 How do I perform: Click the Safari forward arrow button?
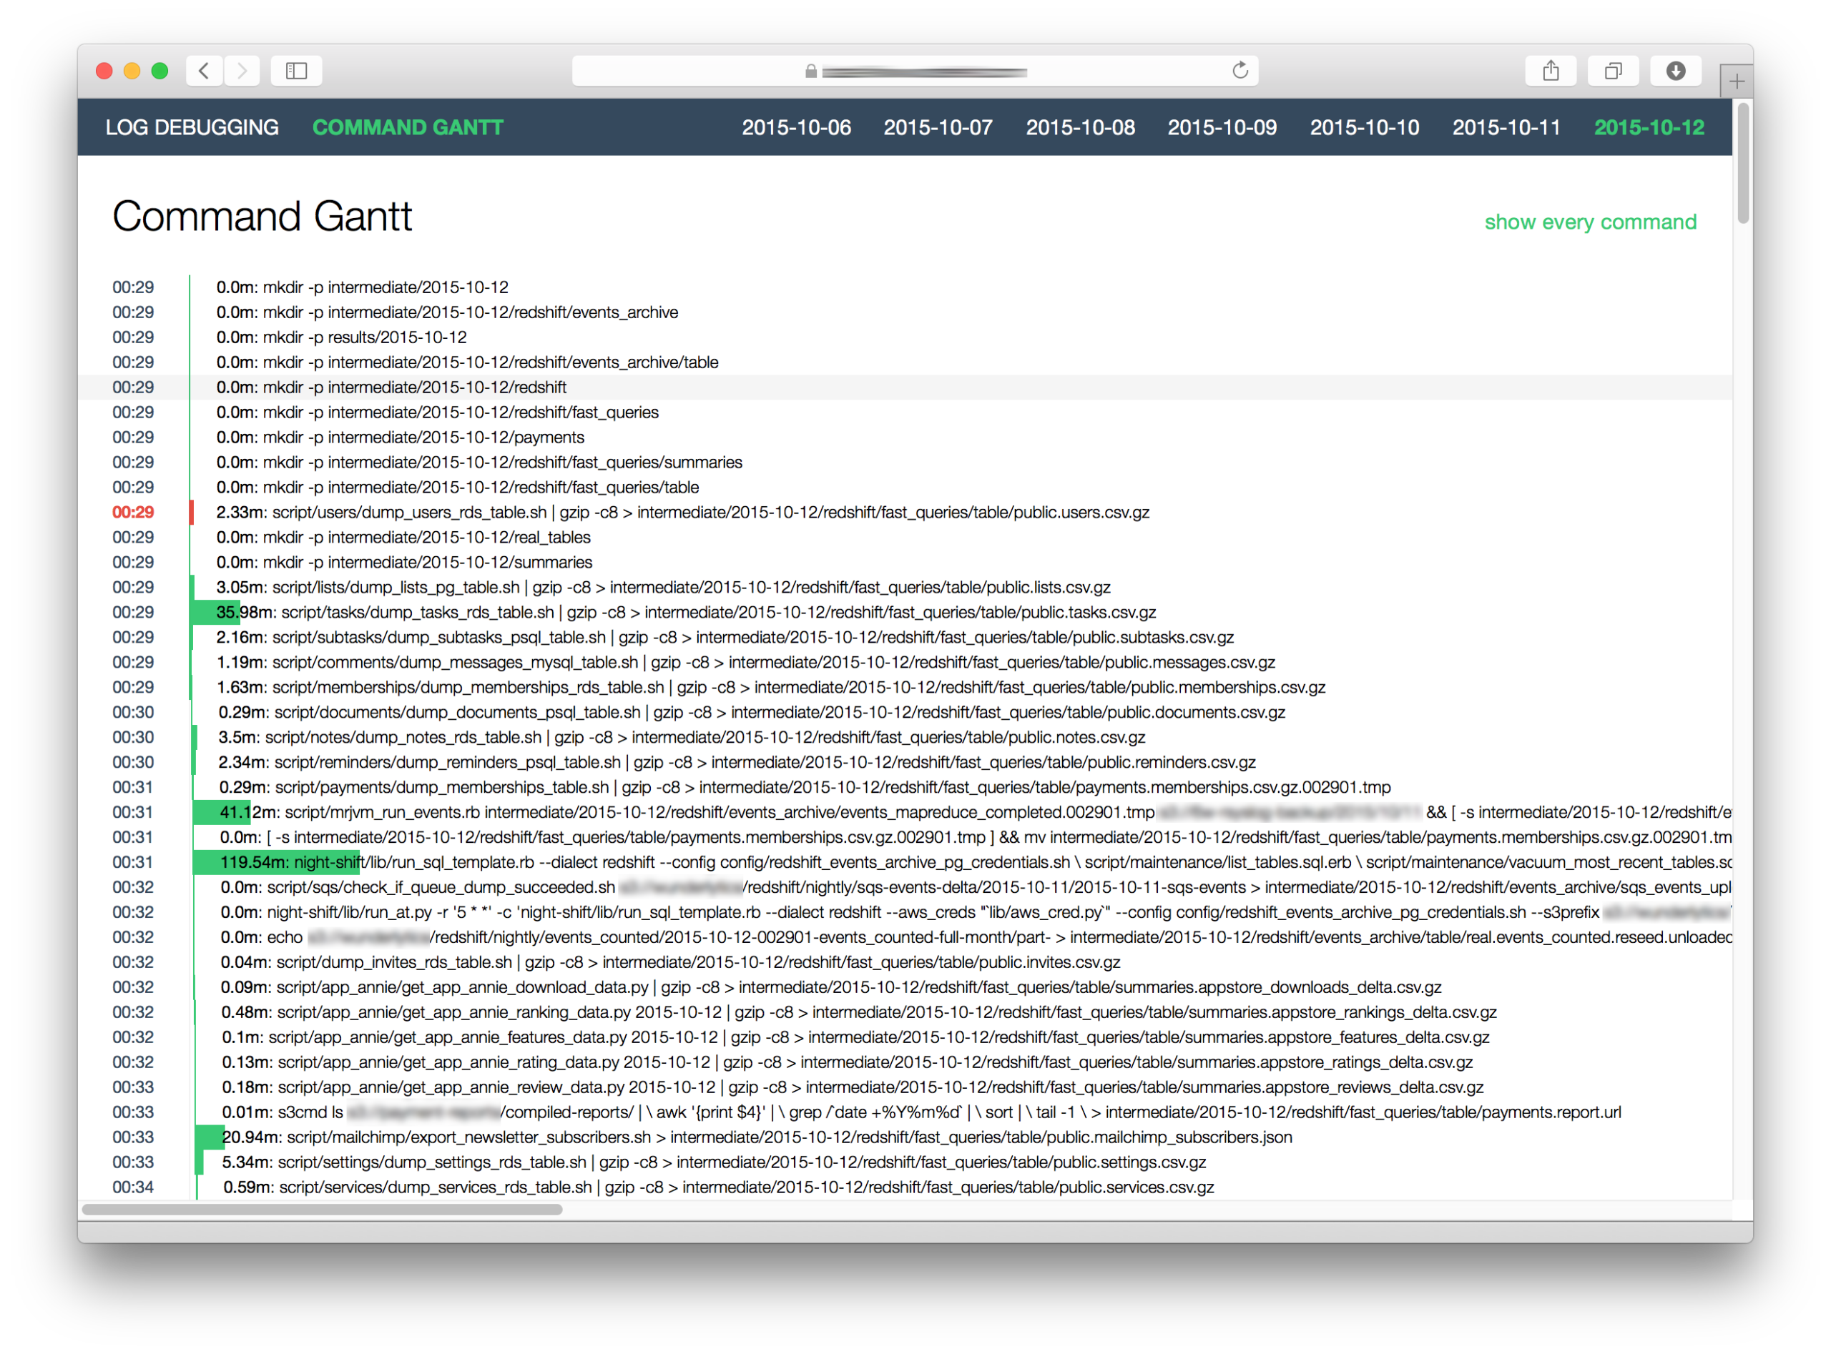(x=242, y=71)
